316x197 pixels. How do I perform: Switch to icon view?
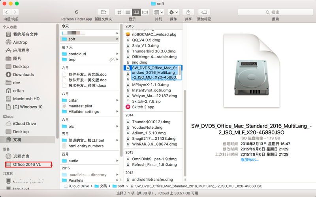119,12
